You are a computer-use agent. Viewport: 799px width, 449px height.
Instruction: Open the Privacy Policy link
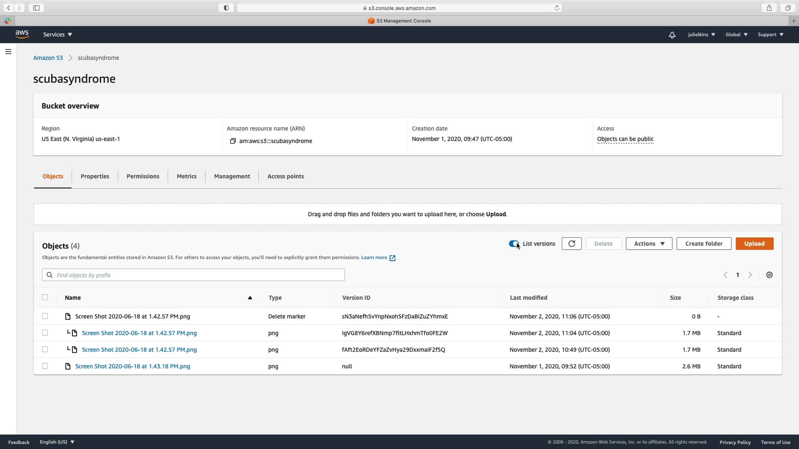pyautogui.click(x=735, y=442)
